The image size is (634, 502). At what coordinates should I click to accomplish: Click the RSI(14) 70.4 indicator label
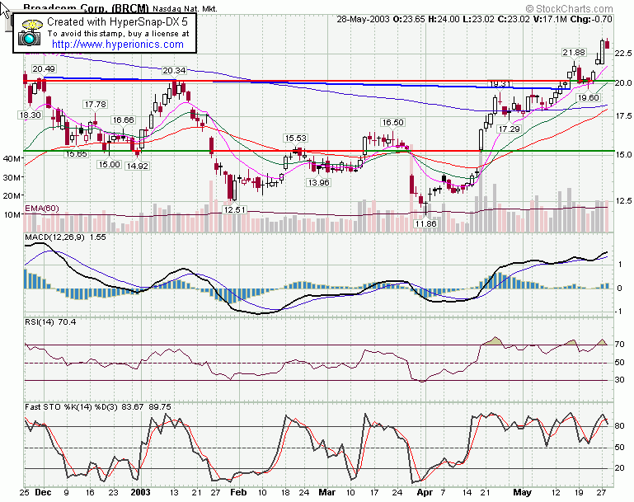click(x=50, y=322)
